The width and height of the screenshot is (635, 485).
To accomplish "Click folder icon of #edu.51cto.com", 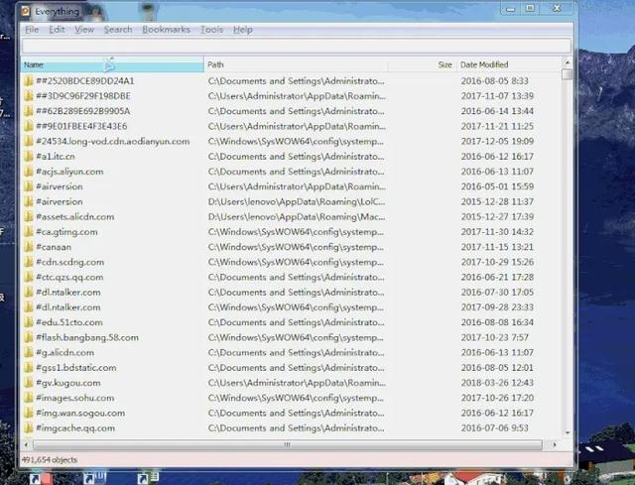I will coord(28,322).
